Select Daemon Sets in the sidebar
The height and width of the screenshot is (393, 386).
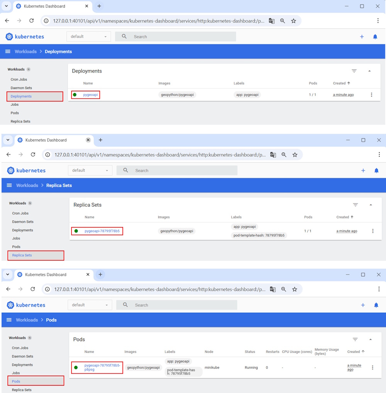coord(21,88)
